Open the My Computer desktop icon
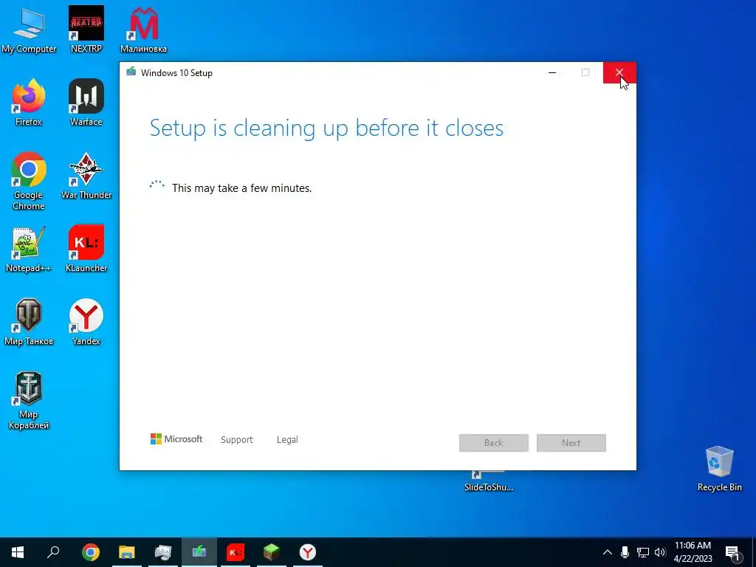756x567 pixels. click(x=29, y=30)
